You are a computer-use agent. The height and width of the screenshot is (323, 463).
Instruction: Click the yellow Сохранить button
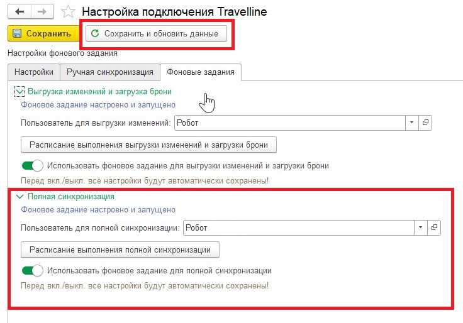[43, 34]
